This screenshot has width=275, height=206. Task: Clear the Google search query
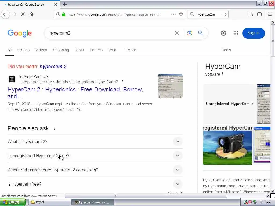tap(177, 33)
